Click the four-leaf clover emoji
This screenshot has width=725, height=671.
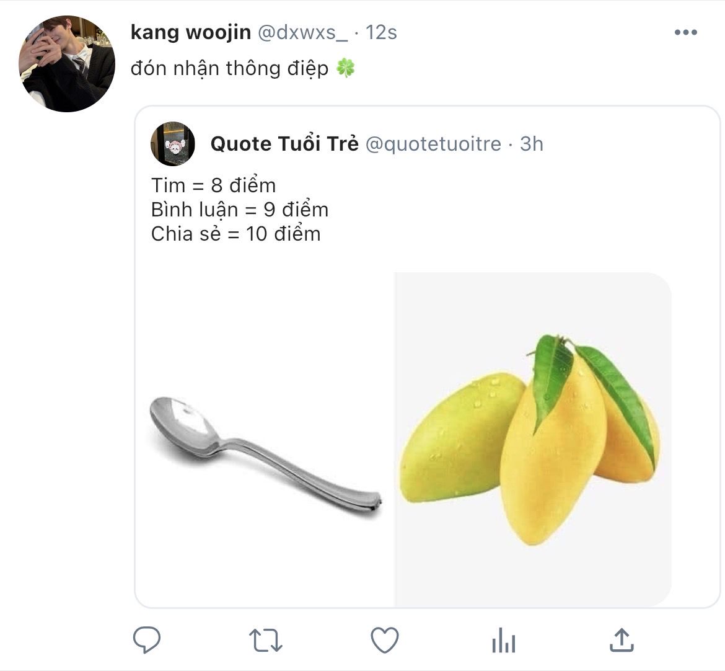click(346, 68)
